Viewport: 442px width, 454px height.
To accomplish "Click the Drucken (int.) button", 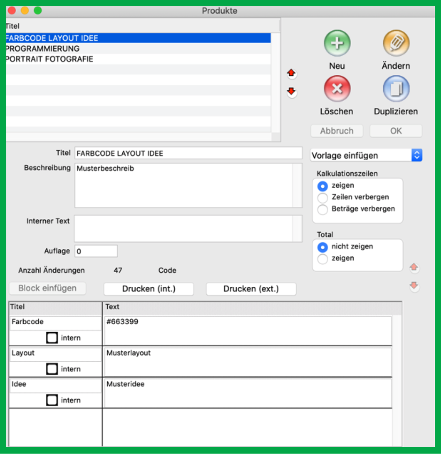I will pos(148,289).
